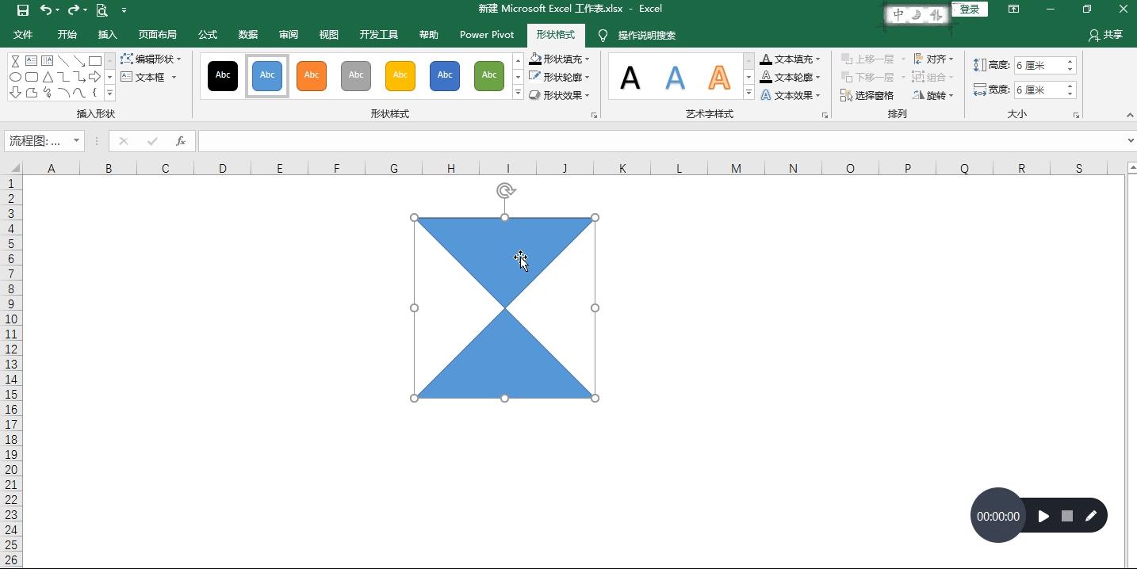Cancel the formula bar entry with X

coord(123,141)
